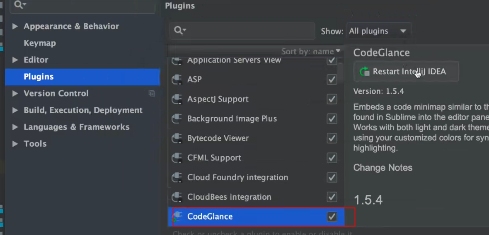Expand Languages & Frameworks section
The height and width of the screenshot is (235, 489).
tap(15, 127)
